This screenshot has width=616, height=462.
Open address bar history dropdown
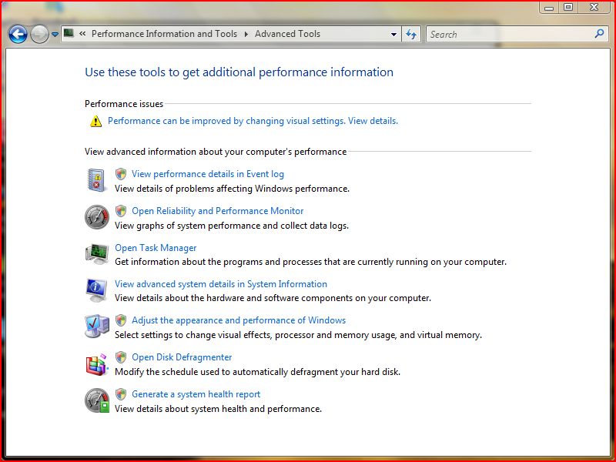pos(393,35)
